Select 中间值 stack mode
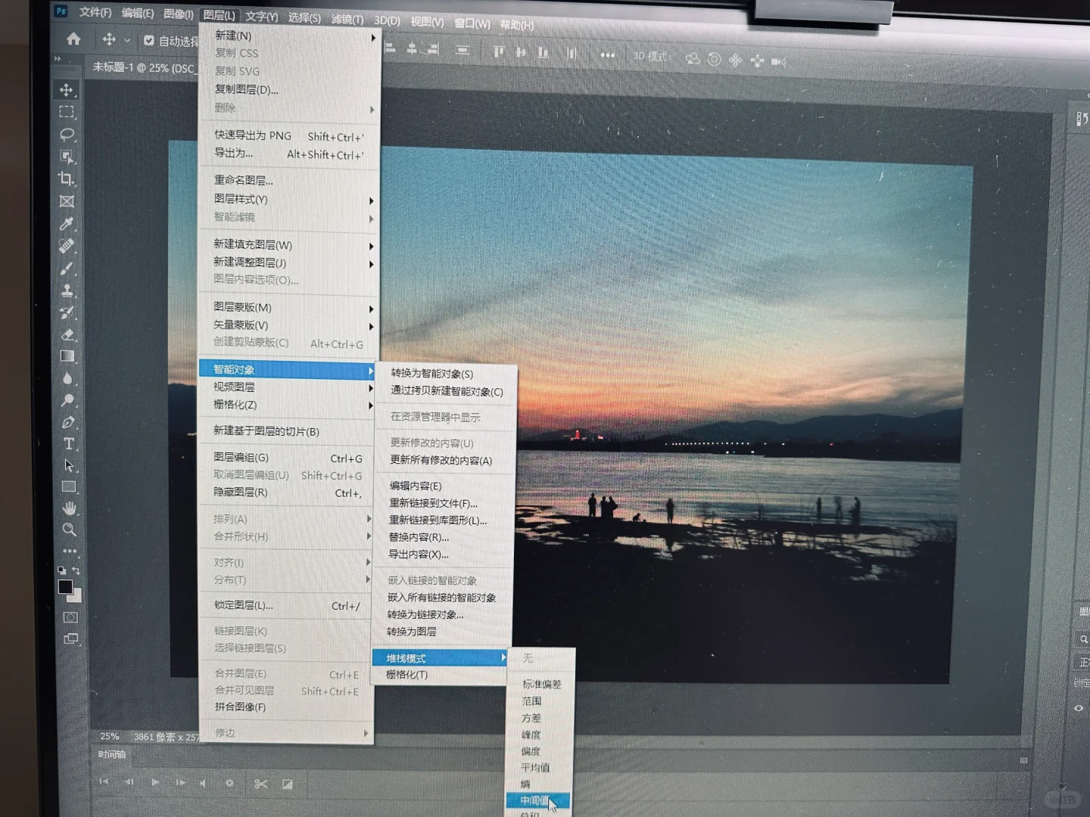 [x=533, y=800]
